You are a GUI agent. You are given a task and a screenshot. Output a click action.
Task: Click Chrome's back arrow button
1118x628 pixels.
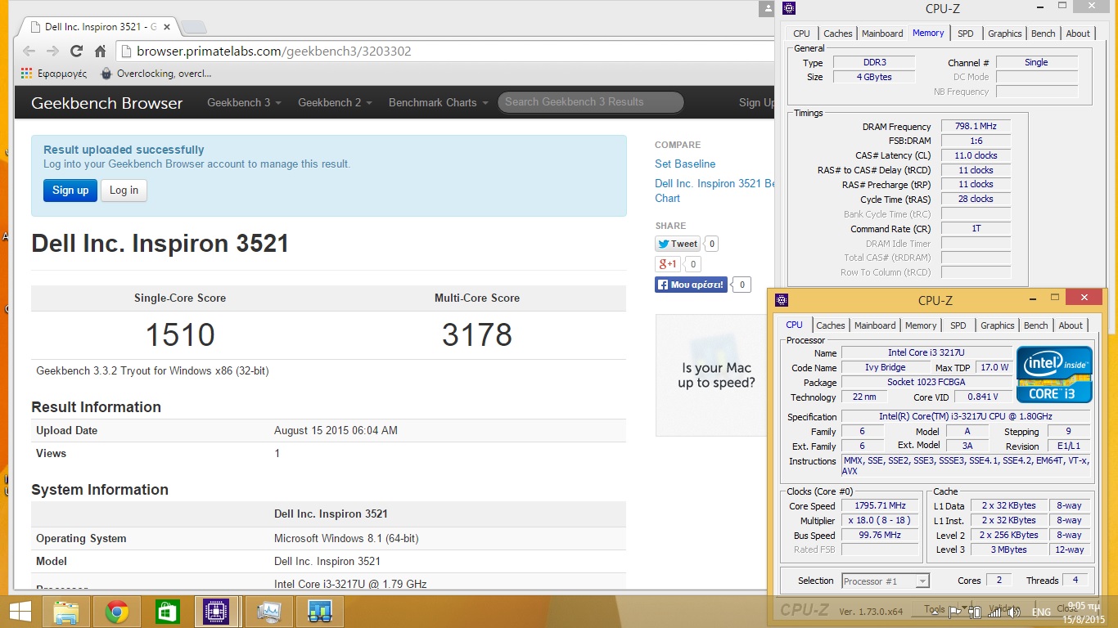click(29, 51)
